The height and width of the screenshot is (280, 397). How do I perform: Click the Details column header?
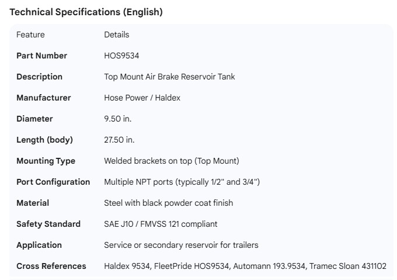(116, 34)
